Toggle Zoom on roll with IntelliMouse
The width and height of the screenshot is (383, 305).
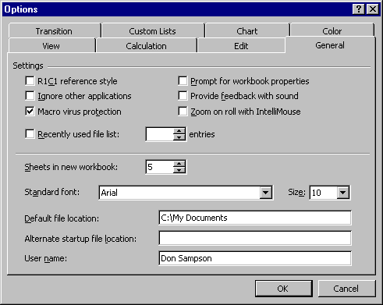[183, 112]
